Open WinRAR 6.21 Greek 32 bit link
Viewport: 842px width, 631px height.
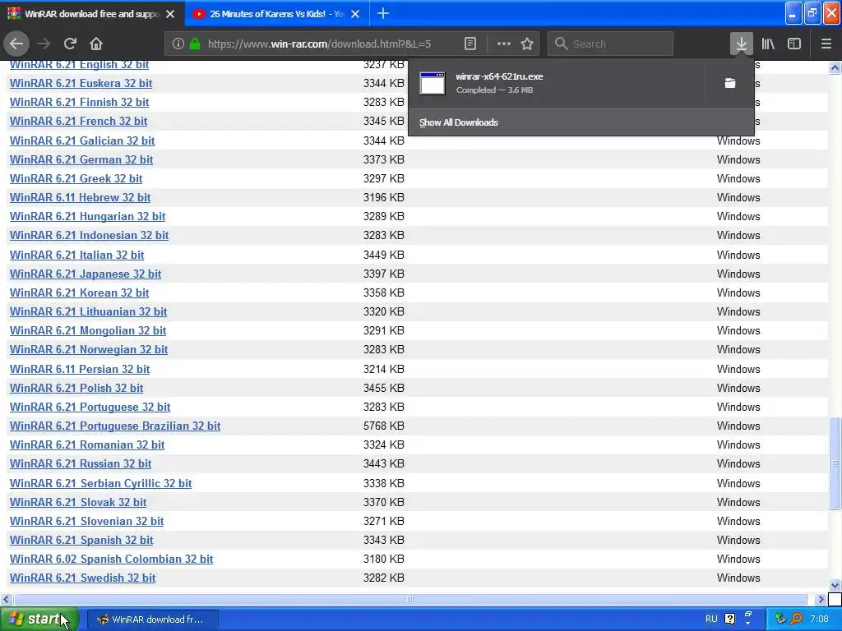pyautogui.click(x=76, y=178)
